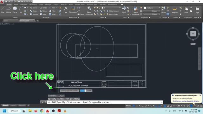Click Make Current layer button

(x=113, y=11)
